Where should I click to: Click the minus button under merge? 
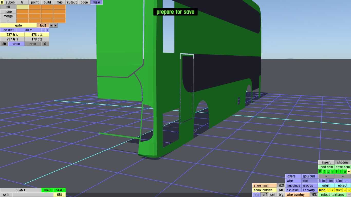(8, 21)
